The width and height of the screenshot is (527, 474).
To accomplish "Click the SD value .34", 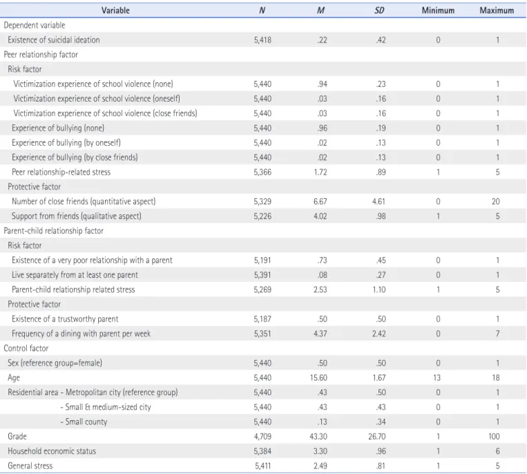I will tap(381, 422).
